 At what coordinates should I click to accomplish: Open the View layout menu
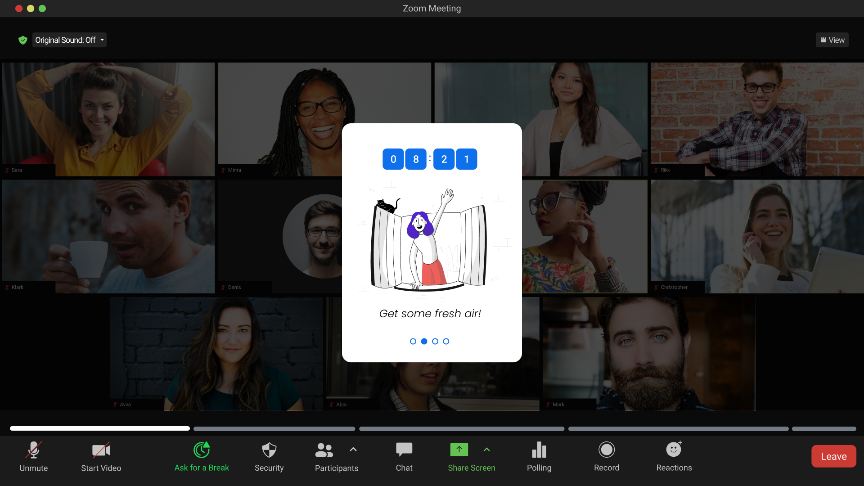[x=832, y=40]
